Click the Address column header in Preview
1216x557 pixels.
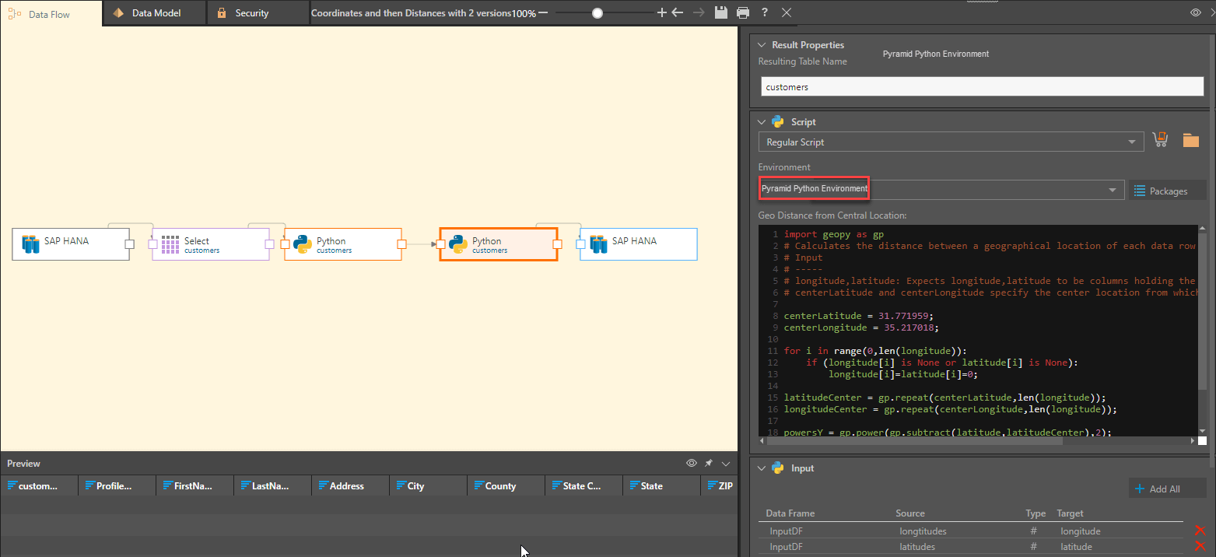tap(350, 486)
